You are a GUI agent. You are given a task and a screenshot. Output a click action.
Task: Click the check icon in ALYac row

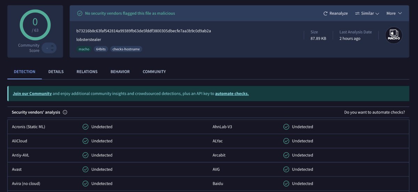(x=286, y=141)
